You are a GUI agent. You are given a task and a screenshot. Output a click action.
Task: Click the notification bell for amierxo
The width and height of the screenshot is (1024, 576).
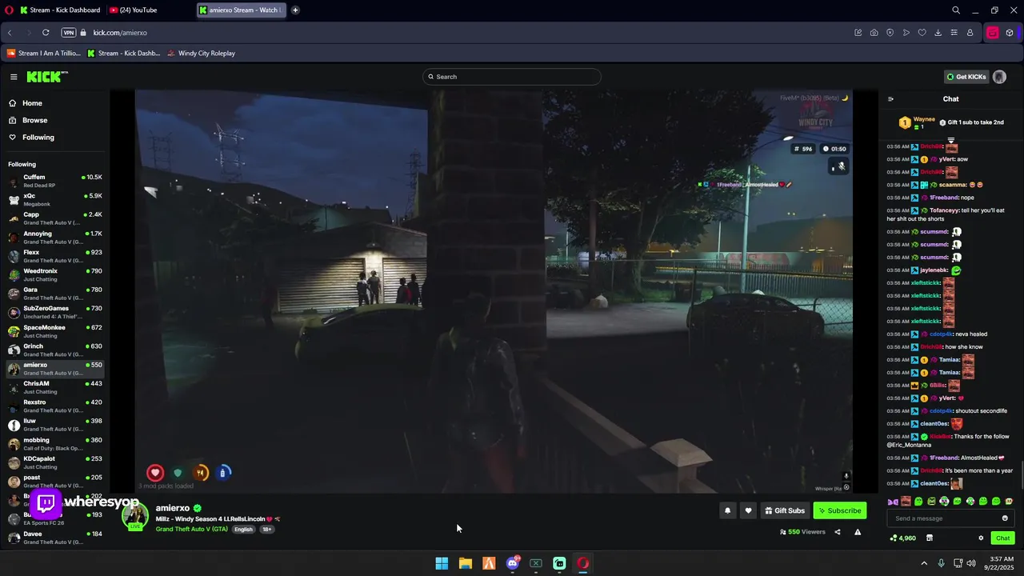727,510
